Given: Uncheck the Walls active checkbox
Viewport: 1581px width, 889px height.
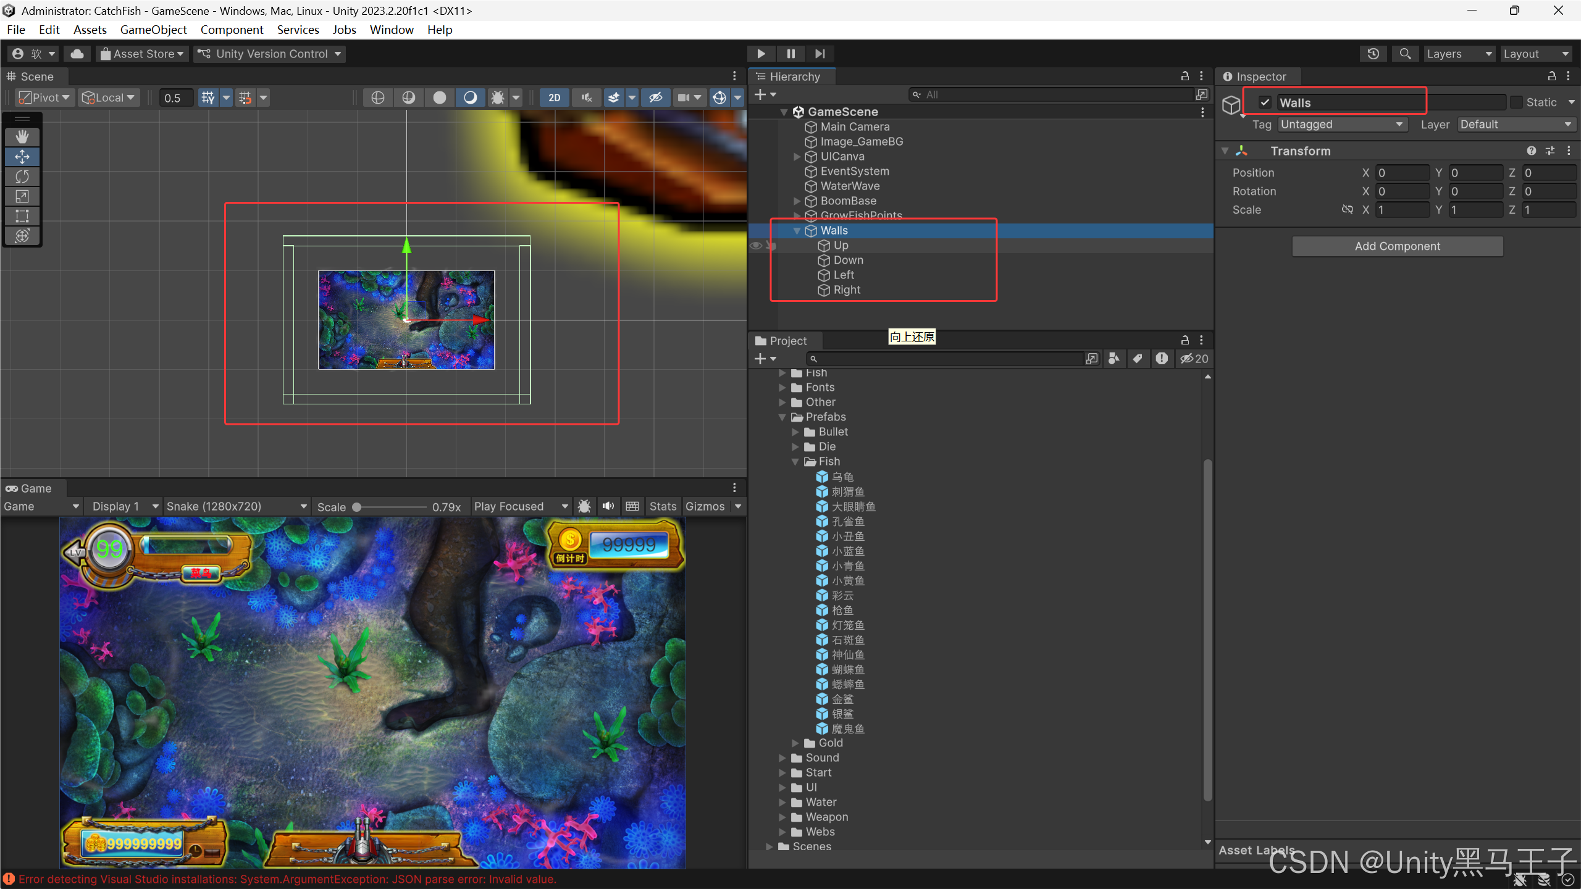Looking at the screenshot, I should click(1265, 102).
